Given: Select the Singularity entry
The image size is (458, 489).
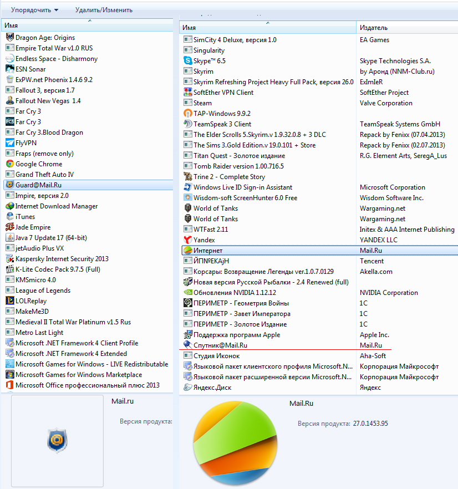Looking at the screenshot, I should (x=208, y=50).
